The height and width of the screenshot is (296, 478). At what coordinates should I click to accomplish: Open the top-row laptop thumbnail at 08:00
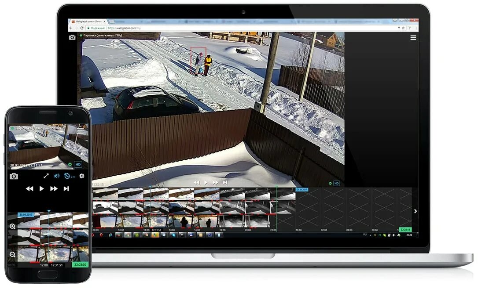(x=105, y=194)
